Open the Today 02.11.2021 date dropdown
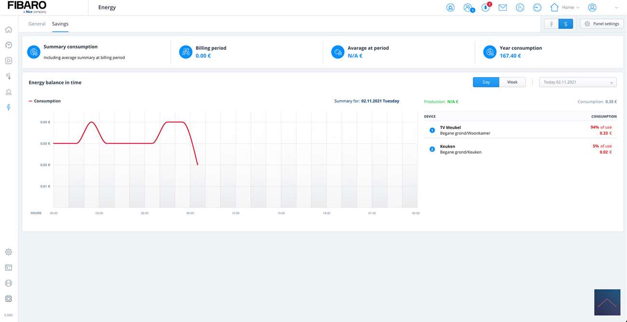The height and width of the screenshot is (322, 627). (577, 83)
